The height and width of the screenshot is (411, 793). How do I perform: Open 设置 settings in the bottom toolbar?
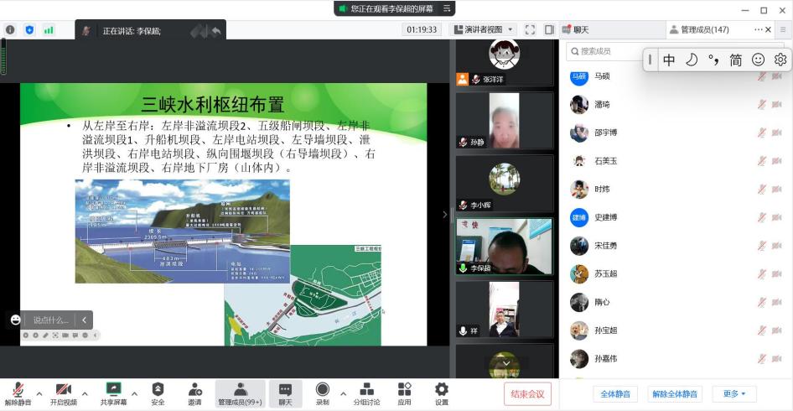441,391
